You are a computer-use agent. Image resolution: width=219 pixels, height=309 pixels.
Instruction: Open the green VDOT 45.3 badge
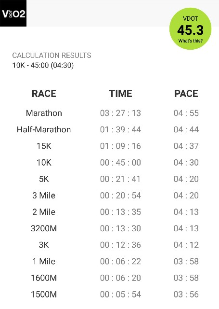point(190,29)
